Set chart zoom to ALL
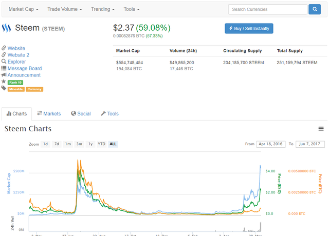This screenshot has width=329, height=236. (113, 144)
